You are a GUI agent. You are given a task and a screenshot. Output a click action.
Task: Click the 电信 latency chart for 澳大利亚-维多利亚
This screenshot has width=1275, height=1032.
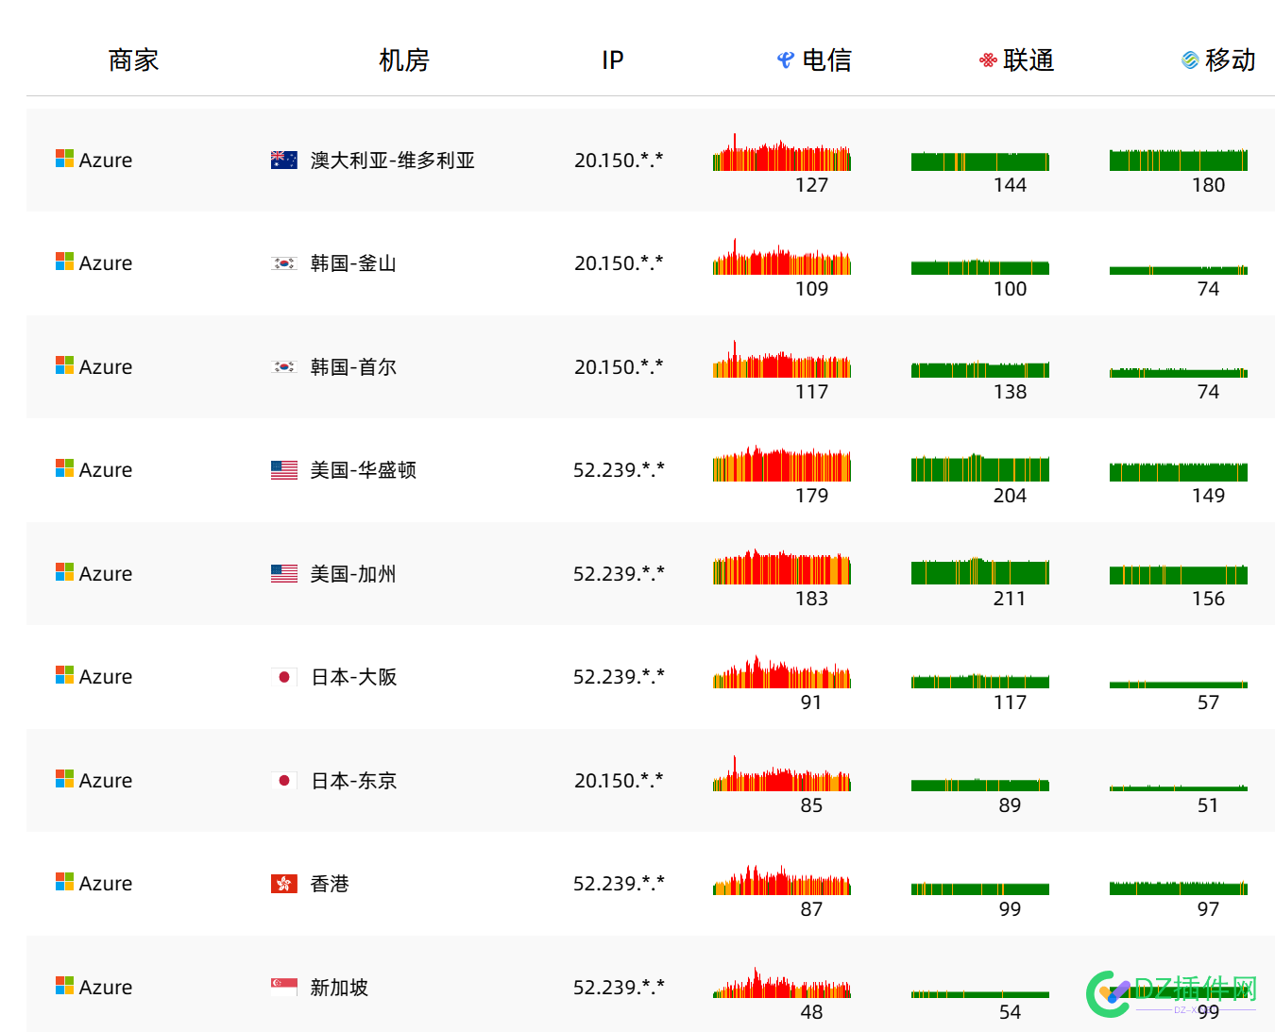click(x=782, y=152)
